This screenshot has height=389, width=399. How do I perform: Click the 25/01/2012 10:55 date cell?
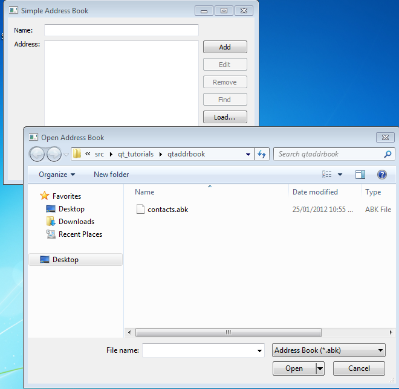(x=322, y=209)
